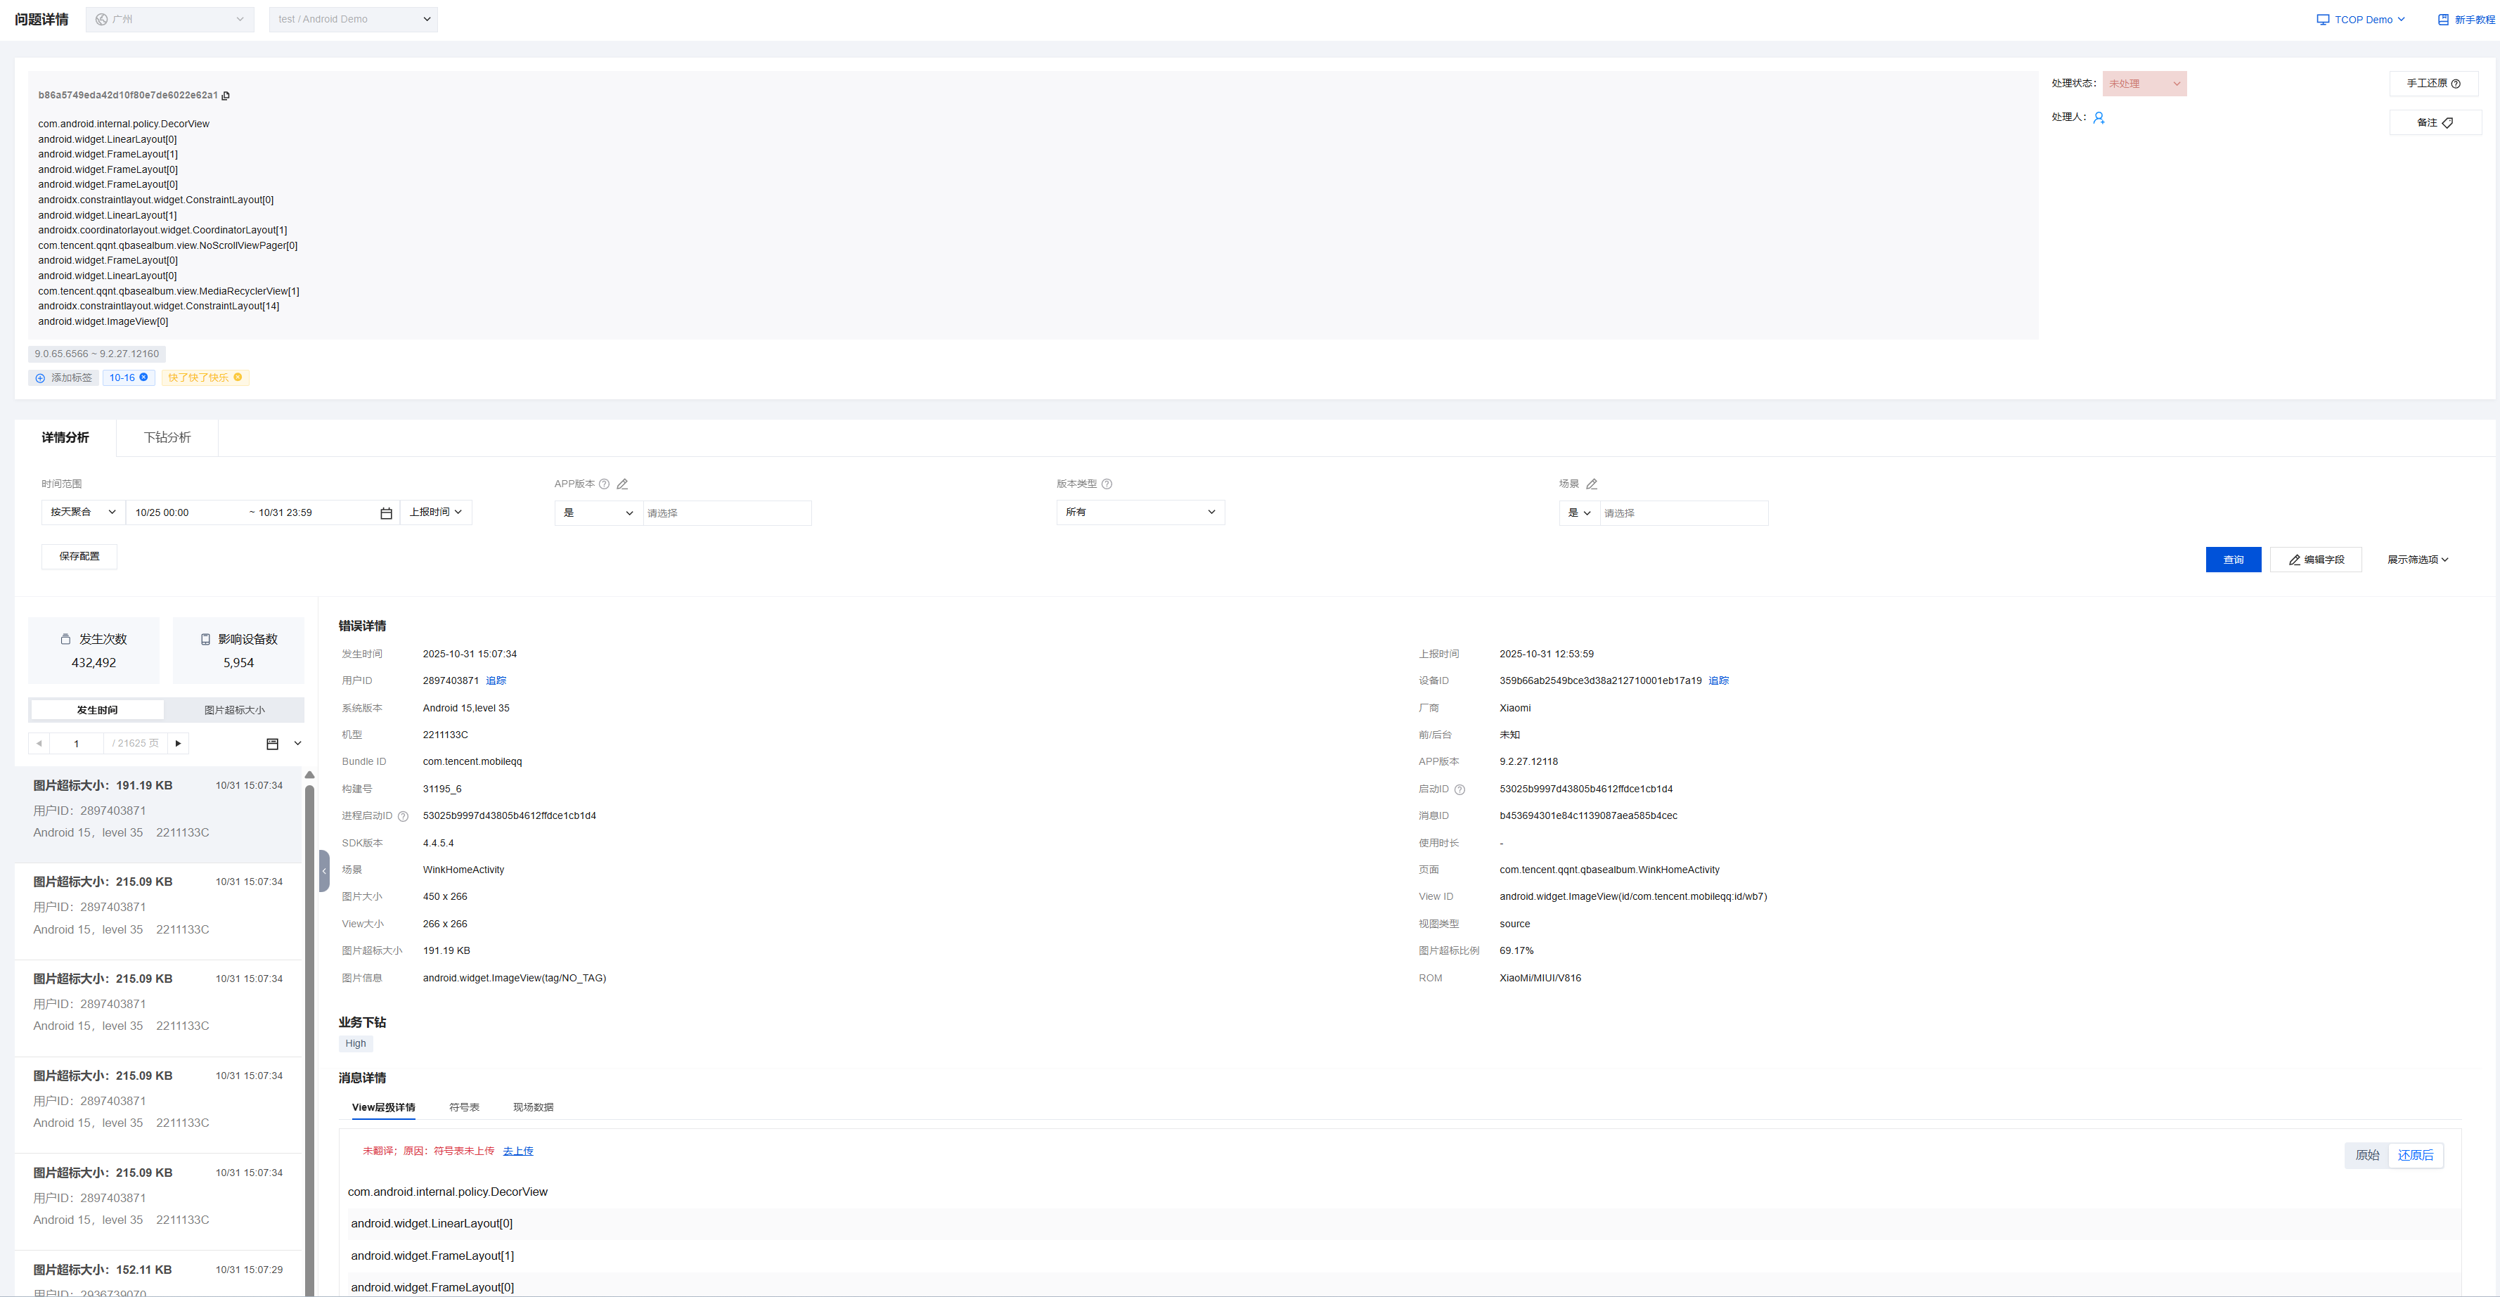
Task: Open the 按天聚合 aggregation dropdown
Action: click(x=82, y=512)
